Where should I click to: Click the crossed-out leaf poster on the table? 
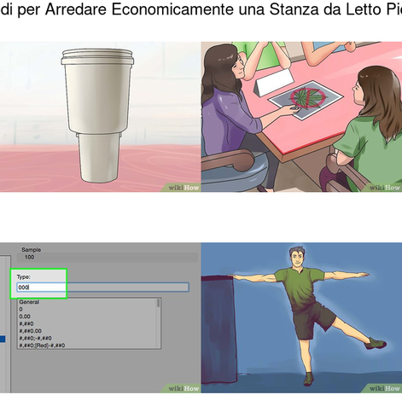(x=306, y=99)
